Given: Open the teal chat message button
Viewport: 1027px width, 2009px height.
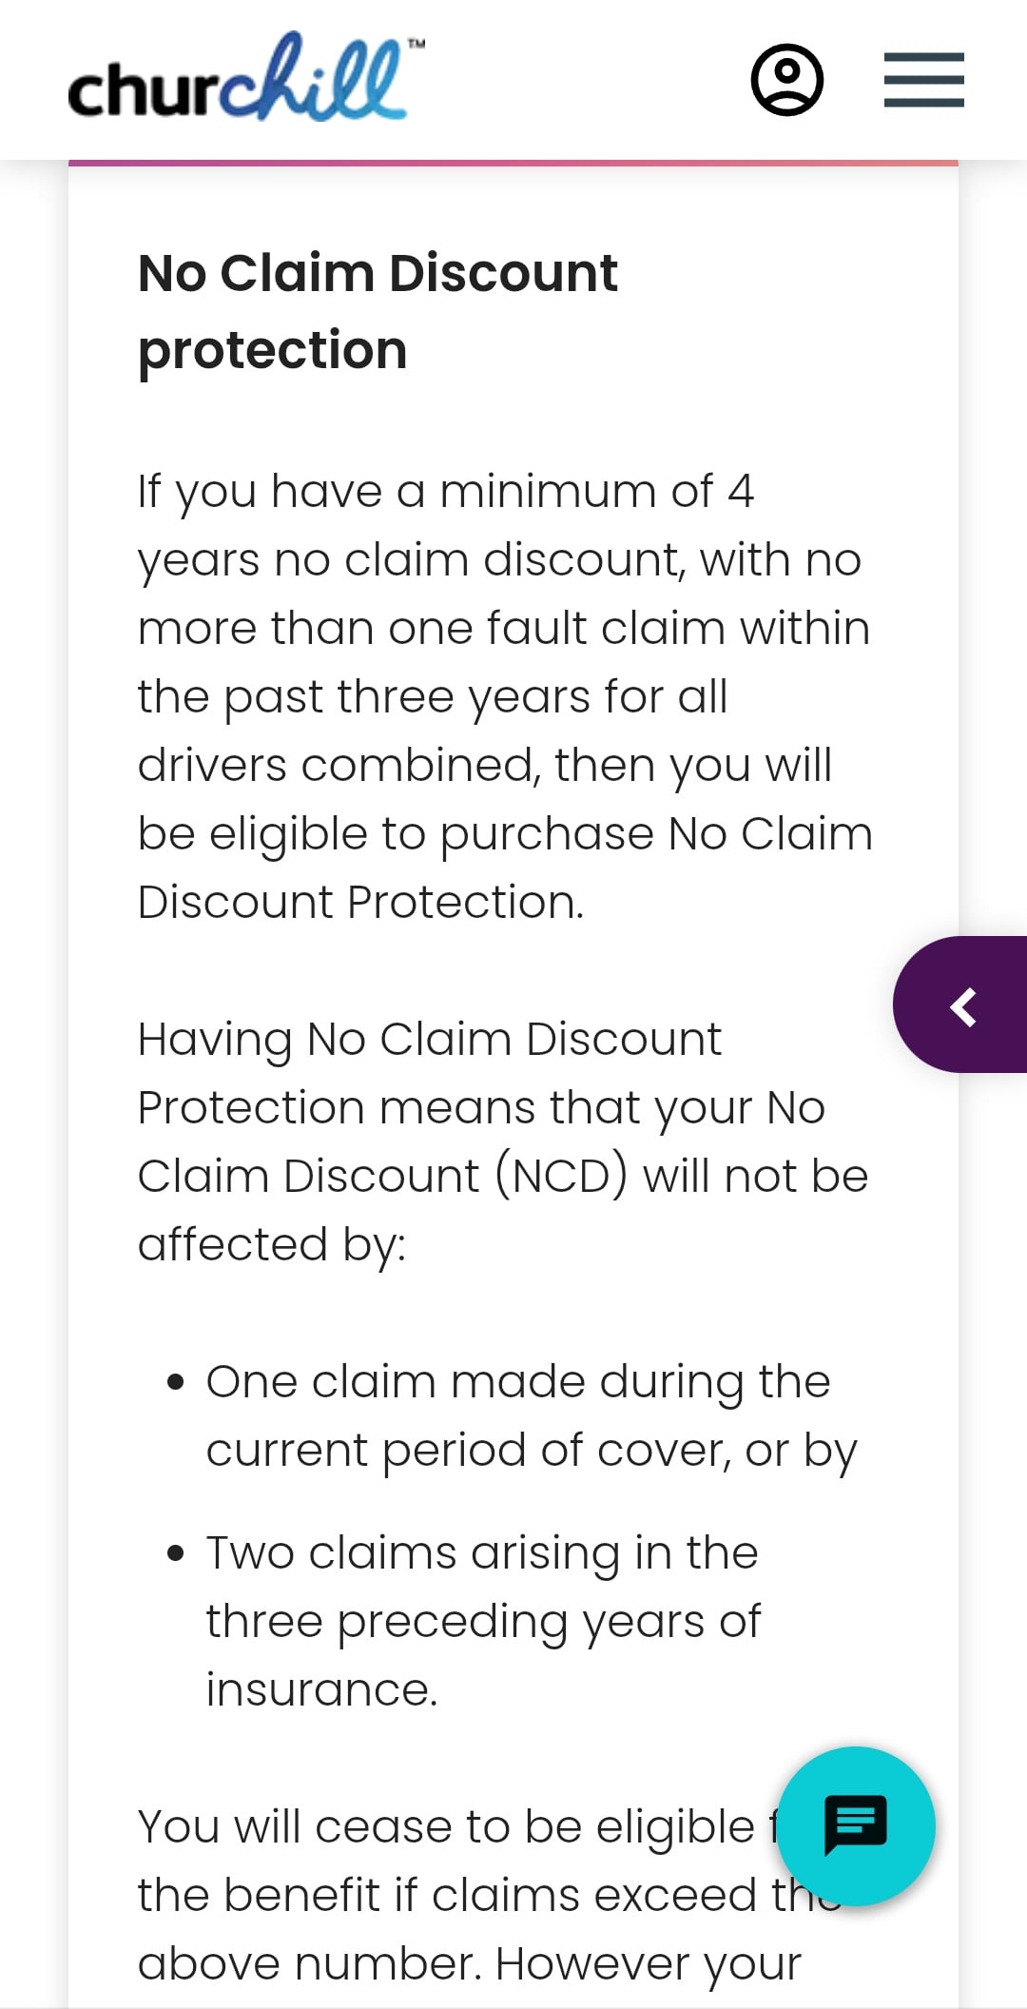Looking at the screenshot, I should click(855, 1825).
